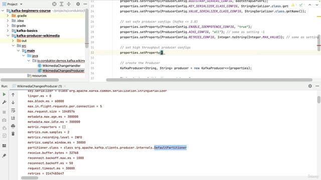Open Project panel settings gear
The width and height of the screenshot is (321, 180).
point(78,4)
